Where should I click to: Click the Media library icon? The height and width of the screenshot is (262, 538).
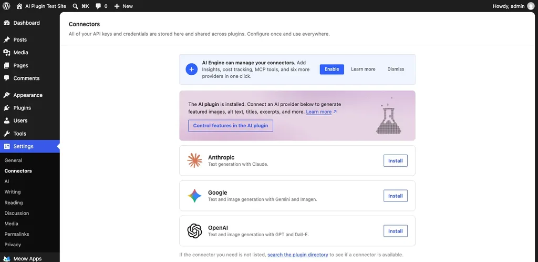[x=6, y=53]
